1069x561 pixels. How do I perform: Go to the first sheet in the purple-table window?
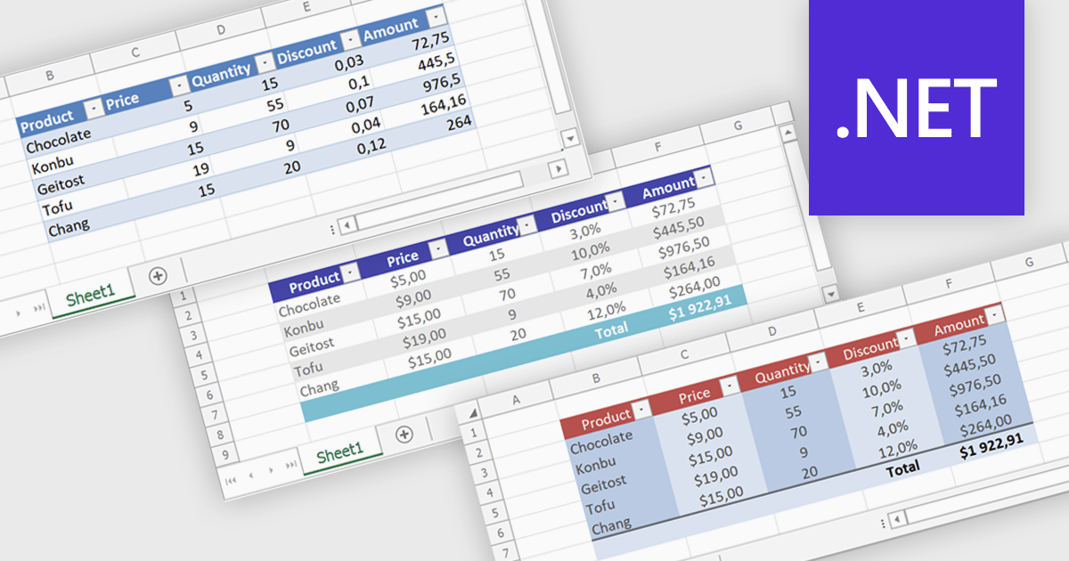232,480
